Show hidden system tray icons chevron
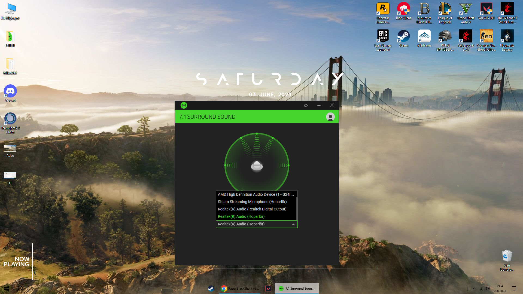523x294 pixels. tap(474, 289)
